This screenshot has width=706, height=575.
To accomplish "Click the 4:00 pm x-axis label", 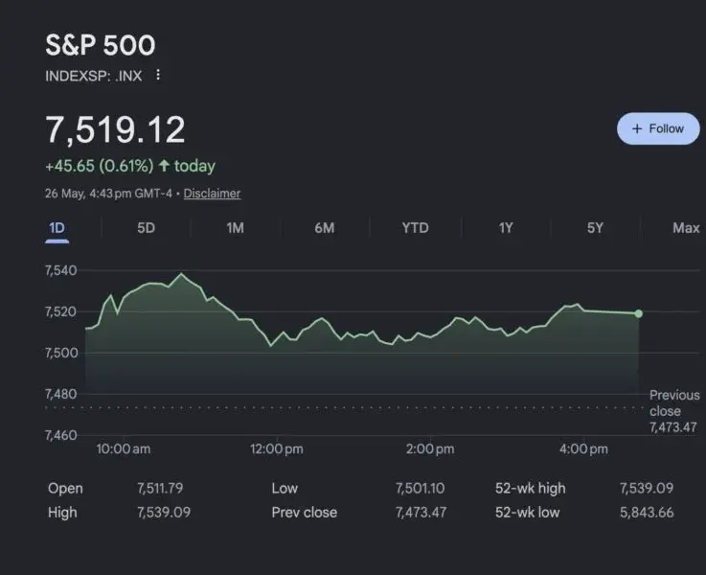I will pos(583,448).
